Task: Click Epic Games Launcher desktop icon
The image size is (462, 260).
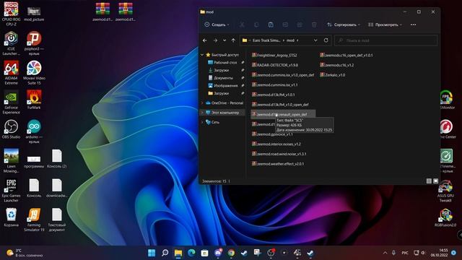Action: click(12, 190)
